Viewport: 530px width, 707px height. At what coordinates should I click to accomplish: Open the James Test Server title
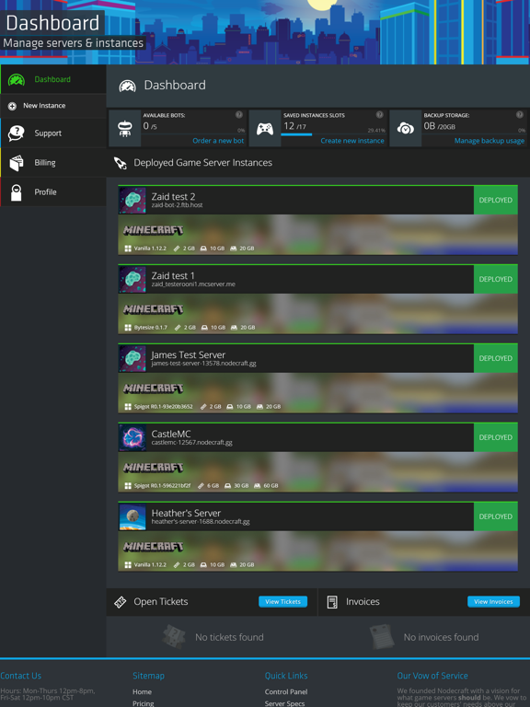(x=189, y=354)
